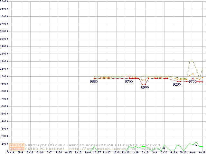Click the 5000 value on the y-axis
Screen dimensions: 206x154
point(4,114)
